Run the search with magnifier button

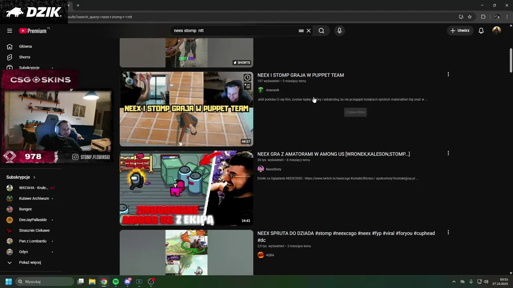coord(321,31)
